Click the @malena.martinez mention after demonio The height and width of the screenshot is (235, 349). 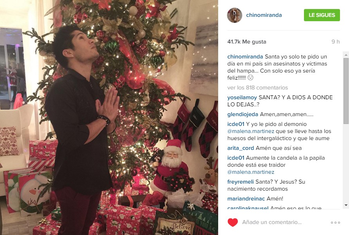[x=251, y=131]
